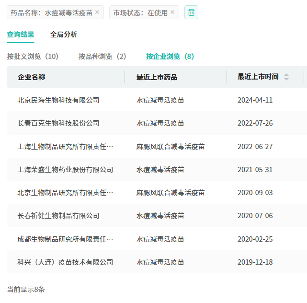Clear all filters with trash icon
307x303 pixels.
click(x=191, y=12)
